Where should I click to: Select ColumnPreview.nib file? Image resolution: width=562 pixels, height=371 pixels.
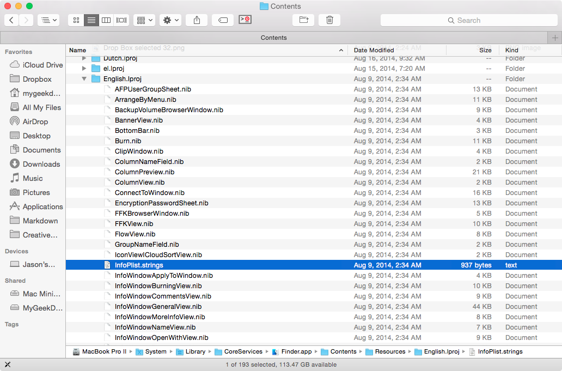(x=314, y=172)
